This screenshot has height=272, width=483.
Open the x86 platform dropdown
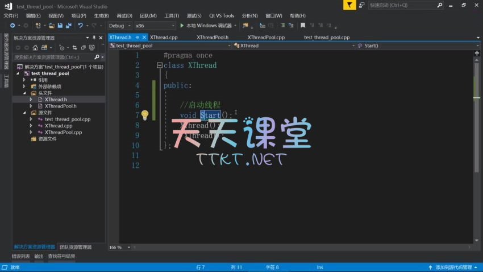[x=155, y=26]
